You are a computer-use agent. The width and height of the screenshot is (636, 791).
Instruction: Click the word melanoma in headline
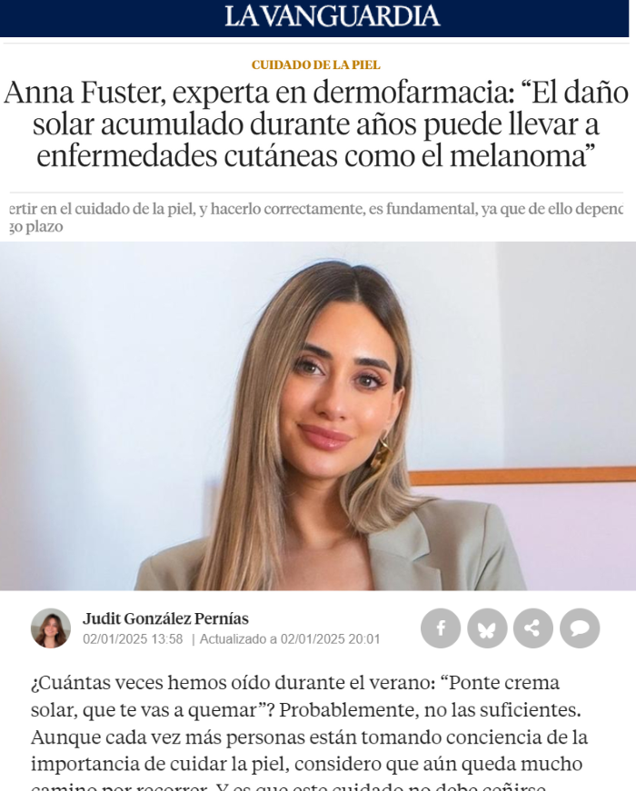[517, 156]
